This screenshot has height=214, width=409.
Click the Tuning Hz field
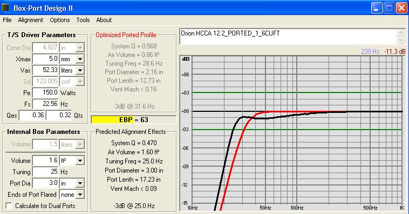coord(46,172)
